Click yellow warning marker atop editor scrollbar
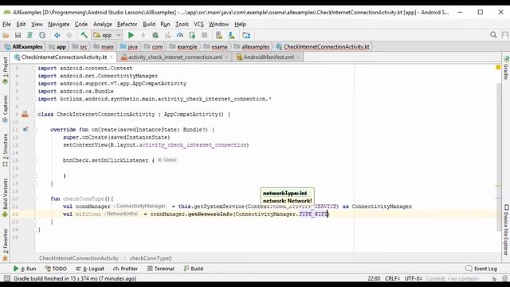 point(498,67)
